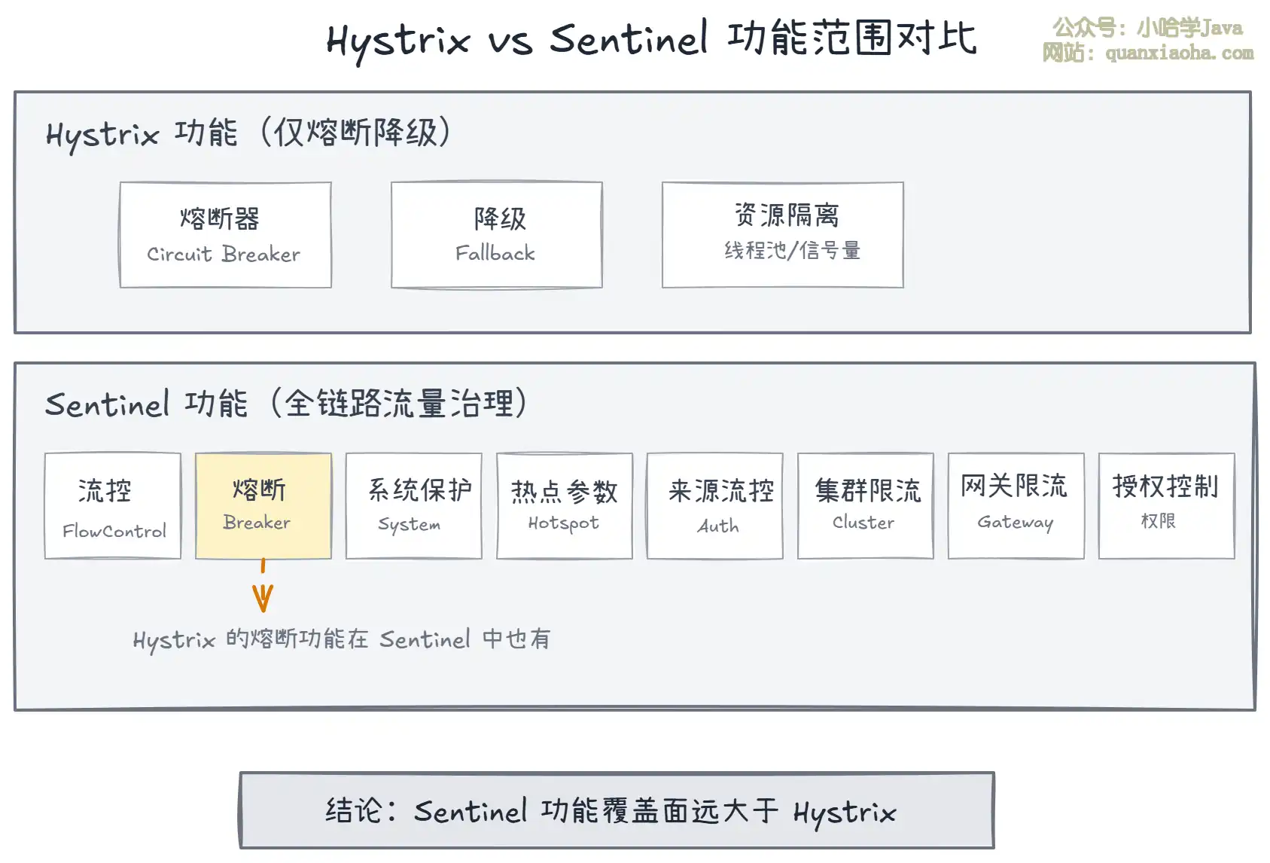Select the 来源流控 Auth box
This screenshot has width=1270, height=863.
(x=714, y=505)
